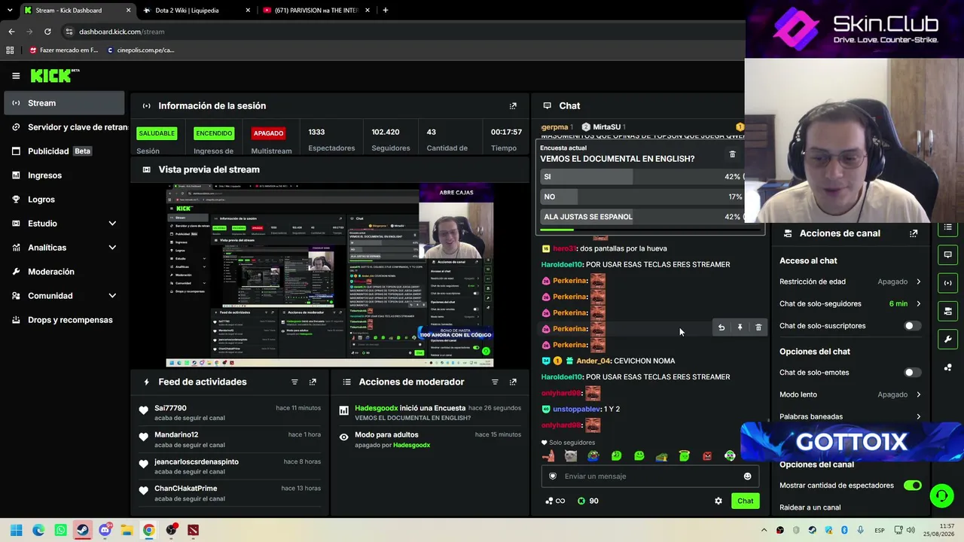Go back in the browser
The height and width of the screenshot is (542, 964).
(x=11, y=32)
